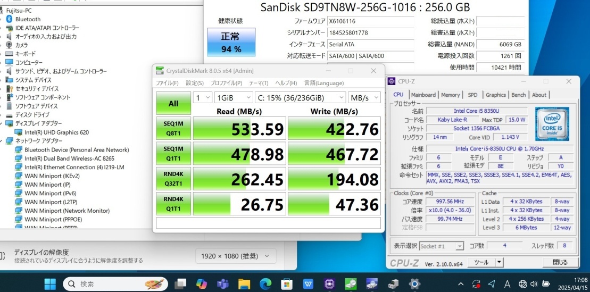Viewport: 590px width, 292px height.
Task: Click the volume icon in the system tray
Action: coord(534,284)
